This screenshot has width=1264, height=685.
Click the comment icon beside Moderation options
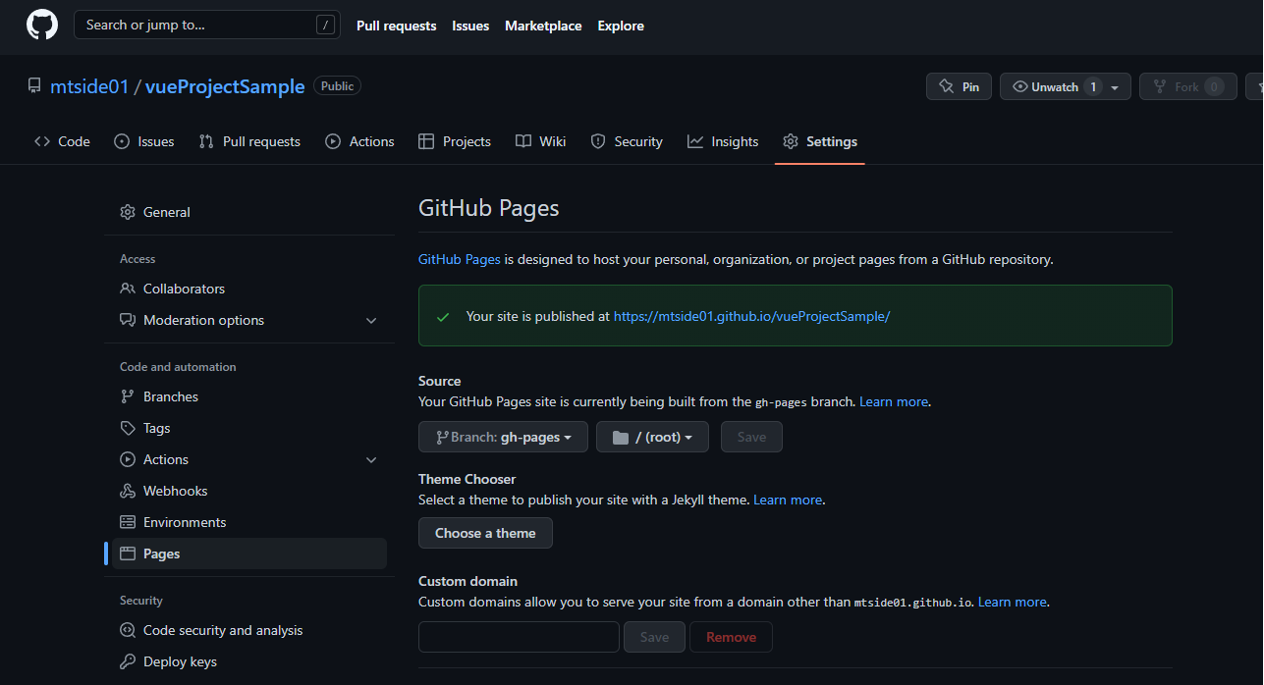tap(128, 320)
